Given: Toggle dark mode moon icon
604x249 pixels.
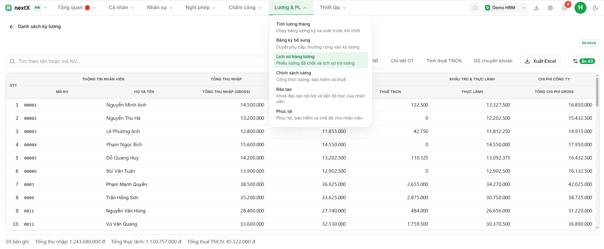Looking at the screenshot, I should [595, 8].
